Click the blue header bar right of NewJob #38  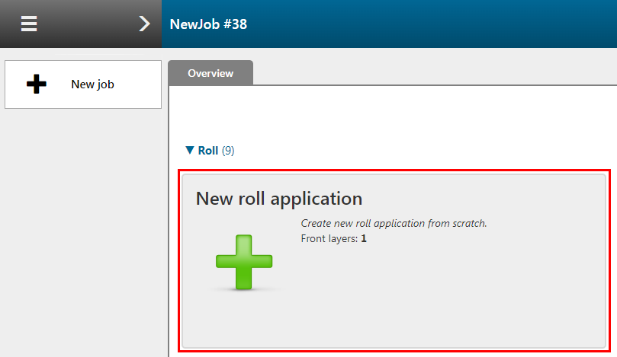click(433, 24)
